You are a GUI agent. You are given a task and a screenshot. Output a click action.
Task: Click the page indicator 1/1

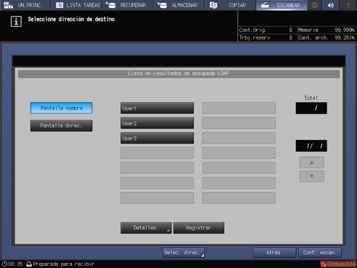pyautogui.click(x=311, y=146)
